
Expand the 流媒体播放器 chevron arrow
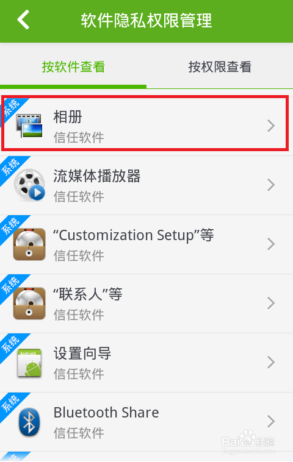coord(271,185)
